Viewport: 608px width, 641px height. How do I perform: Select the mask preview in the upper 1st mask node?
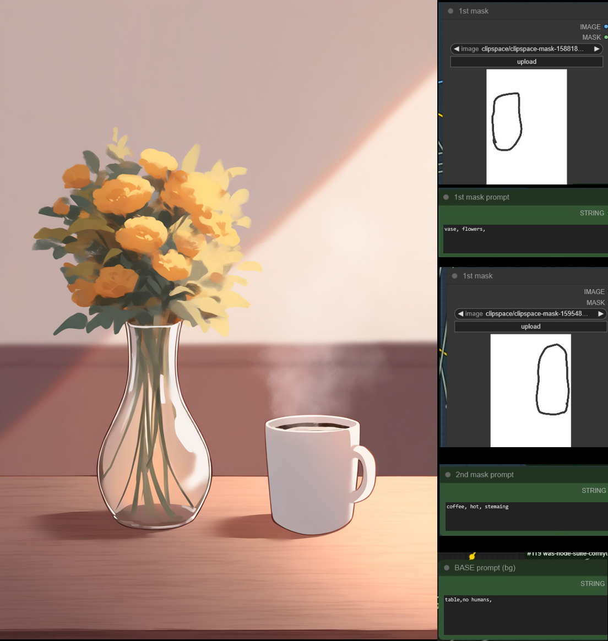(x=526, y=127)
